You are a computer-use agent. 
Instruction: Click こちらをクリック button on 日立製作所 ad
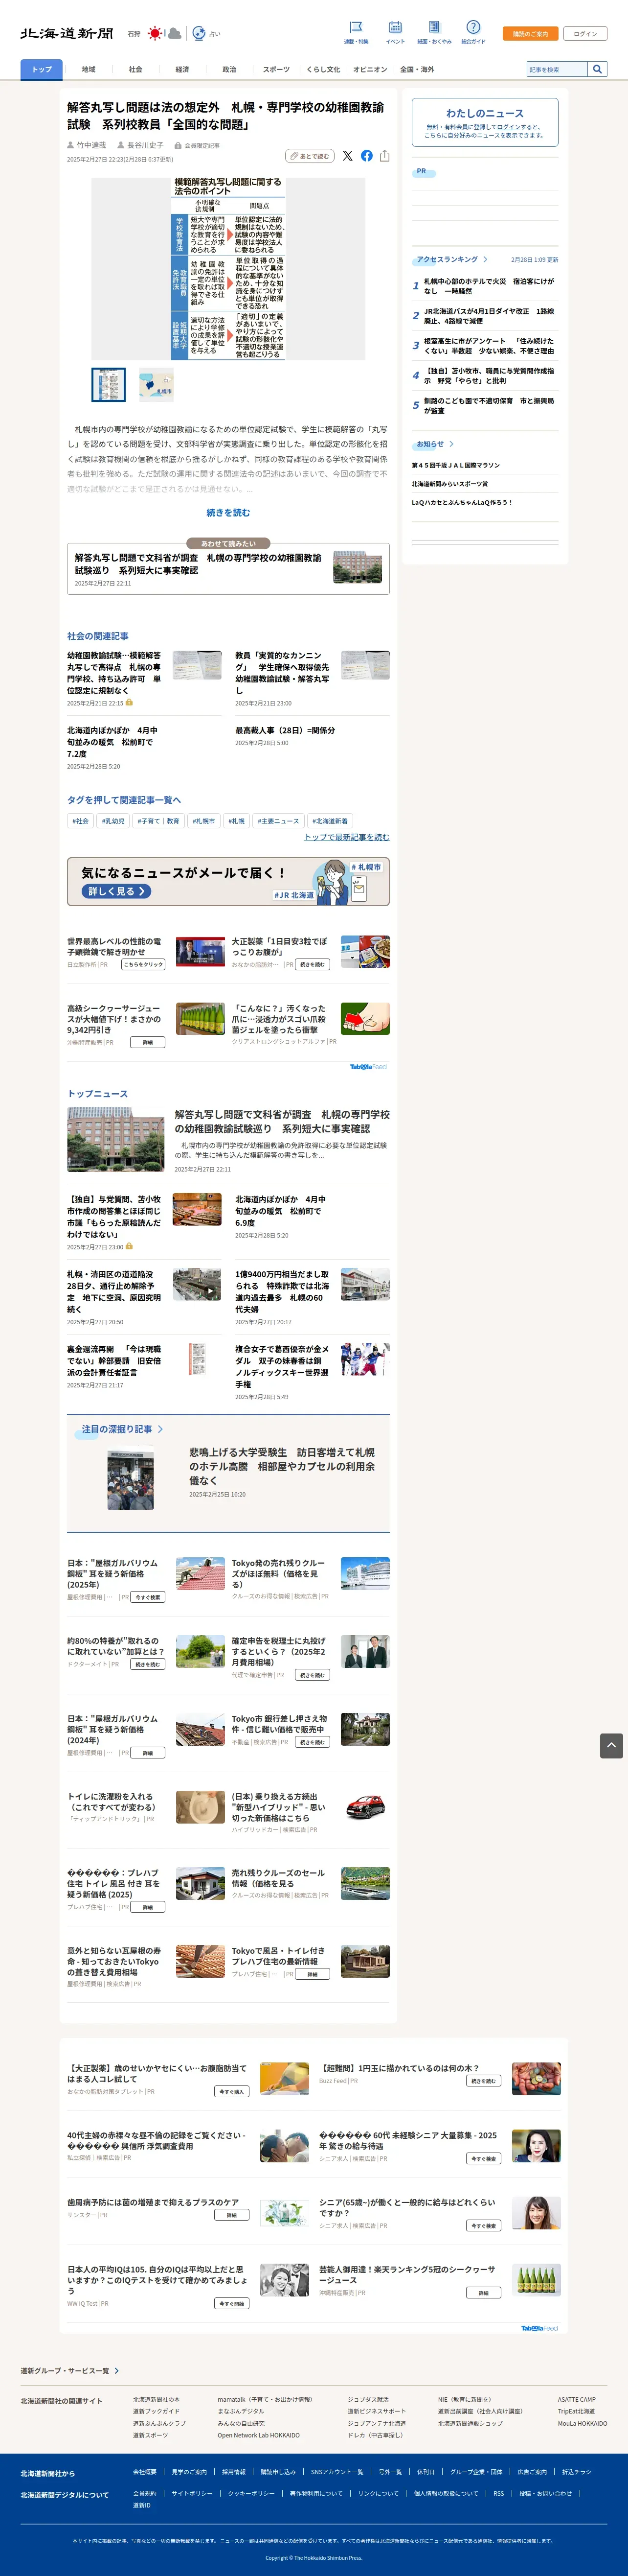coord(144,964)
